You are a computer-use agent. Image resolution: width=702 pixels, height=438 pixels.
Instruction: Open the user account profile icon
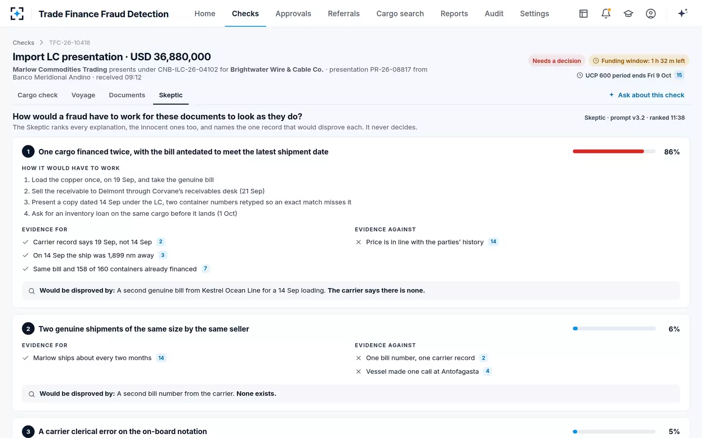point(651,14)
